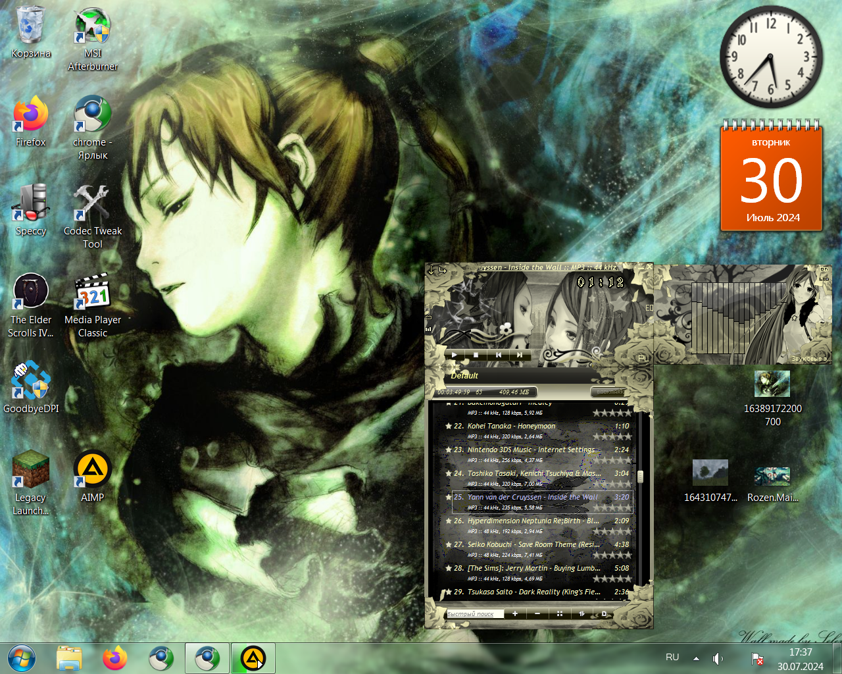Remove files with the minus button
Viewport: 842px width, 674px height.
[537, 613]
